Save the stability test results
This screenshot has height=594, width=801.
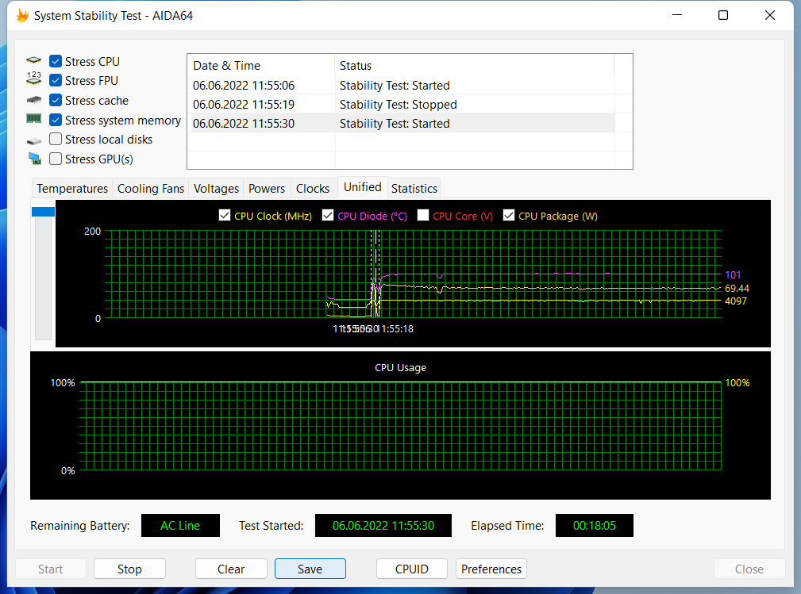click(310, 569)
